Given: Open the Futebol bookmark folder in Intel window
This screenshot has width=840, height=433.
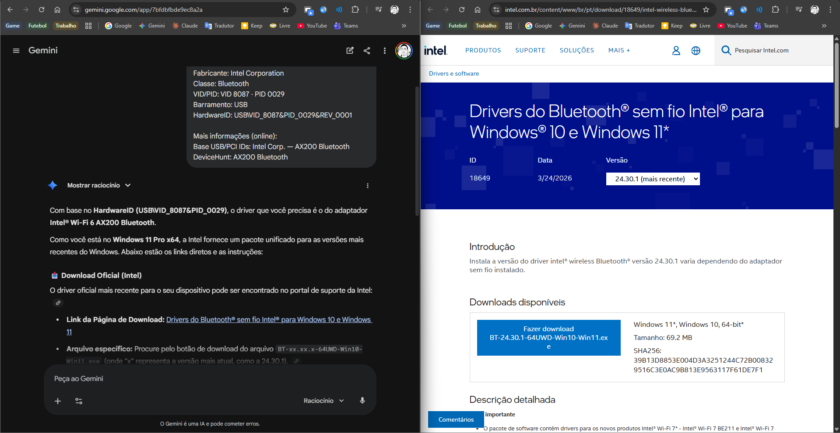Looking at the screenshot, I should pos(457,26).
